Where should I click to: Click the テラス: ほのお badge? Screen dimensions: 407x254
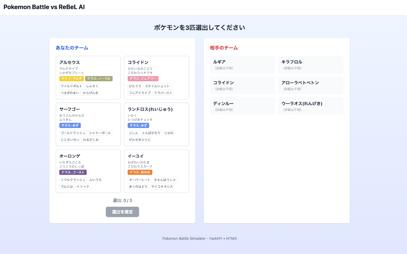click(140, 172)
